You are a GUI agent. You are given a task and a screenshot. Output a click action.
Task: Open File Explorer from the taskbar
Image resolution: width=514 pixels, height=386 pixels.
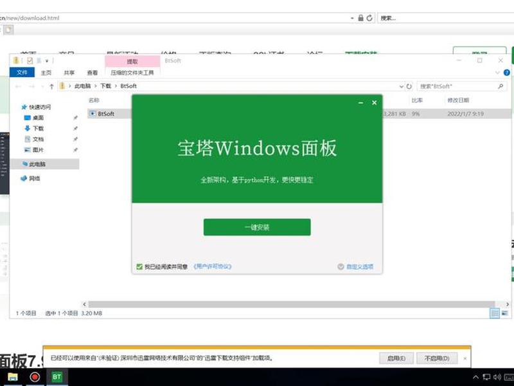[12, 377]
